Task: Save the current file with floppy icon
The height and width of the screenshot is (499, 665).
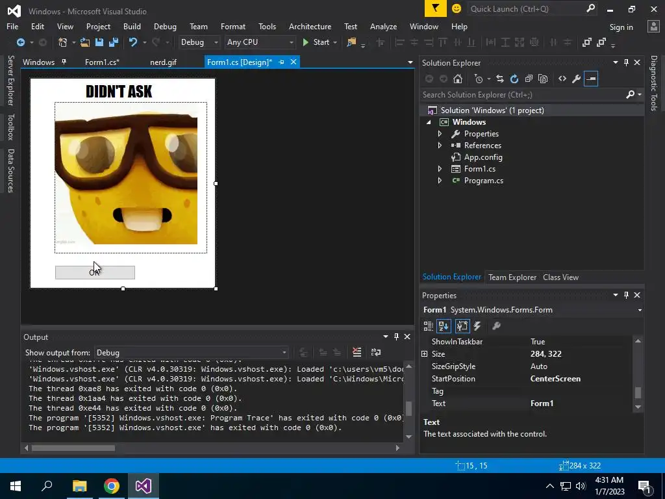Action: point(99,42)
